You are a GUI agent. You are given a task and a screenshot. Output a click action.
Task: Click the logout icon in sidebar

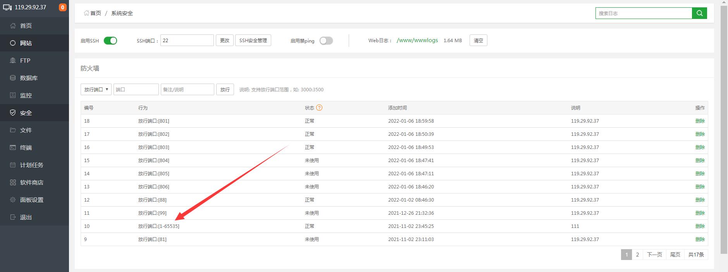point(13,217)
